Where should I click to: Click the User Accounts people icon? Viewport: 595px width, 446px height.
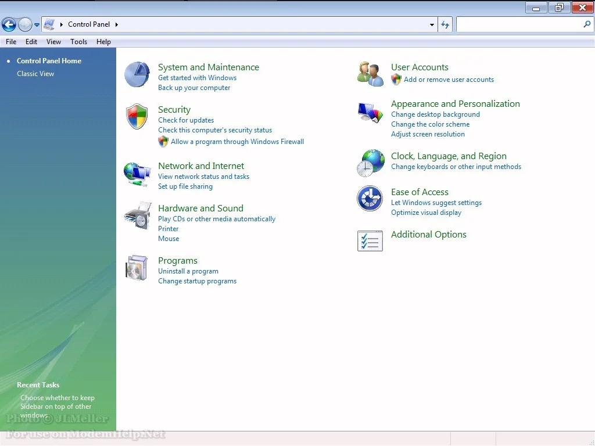point(370,74)
